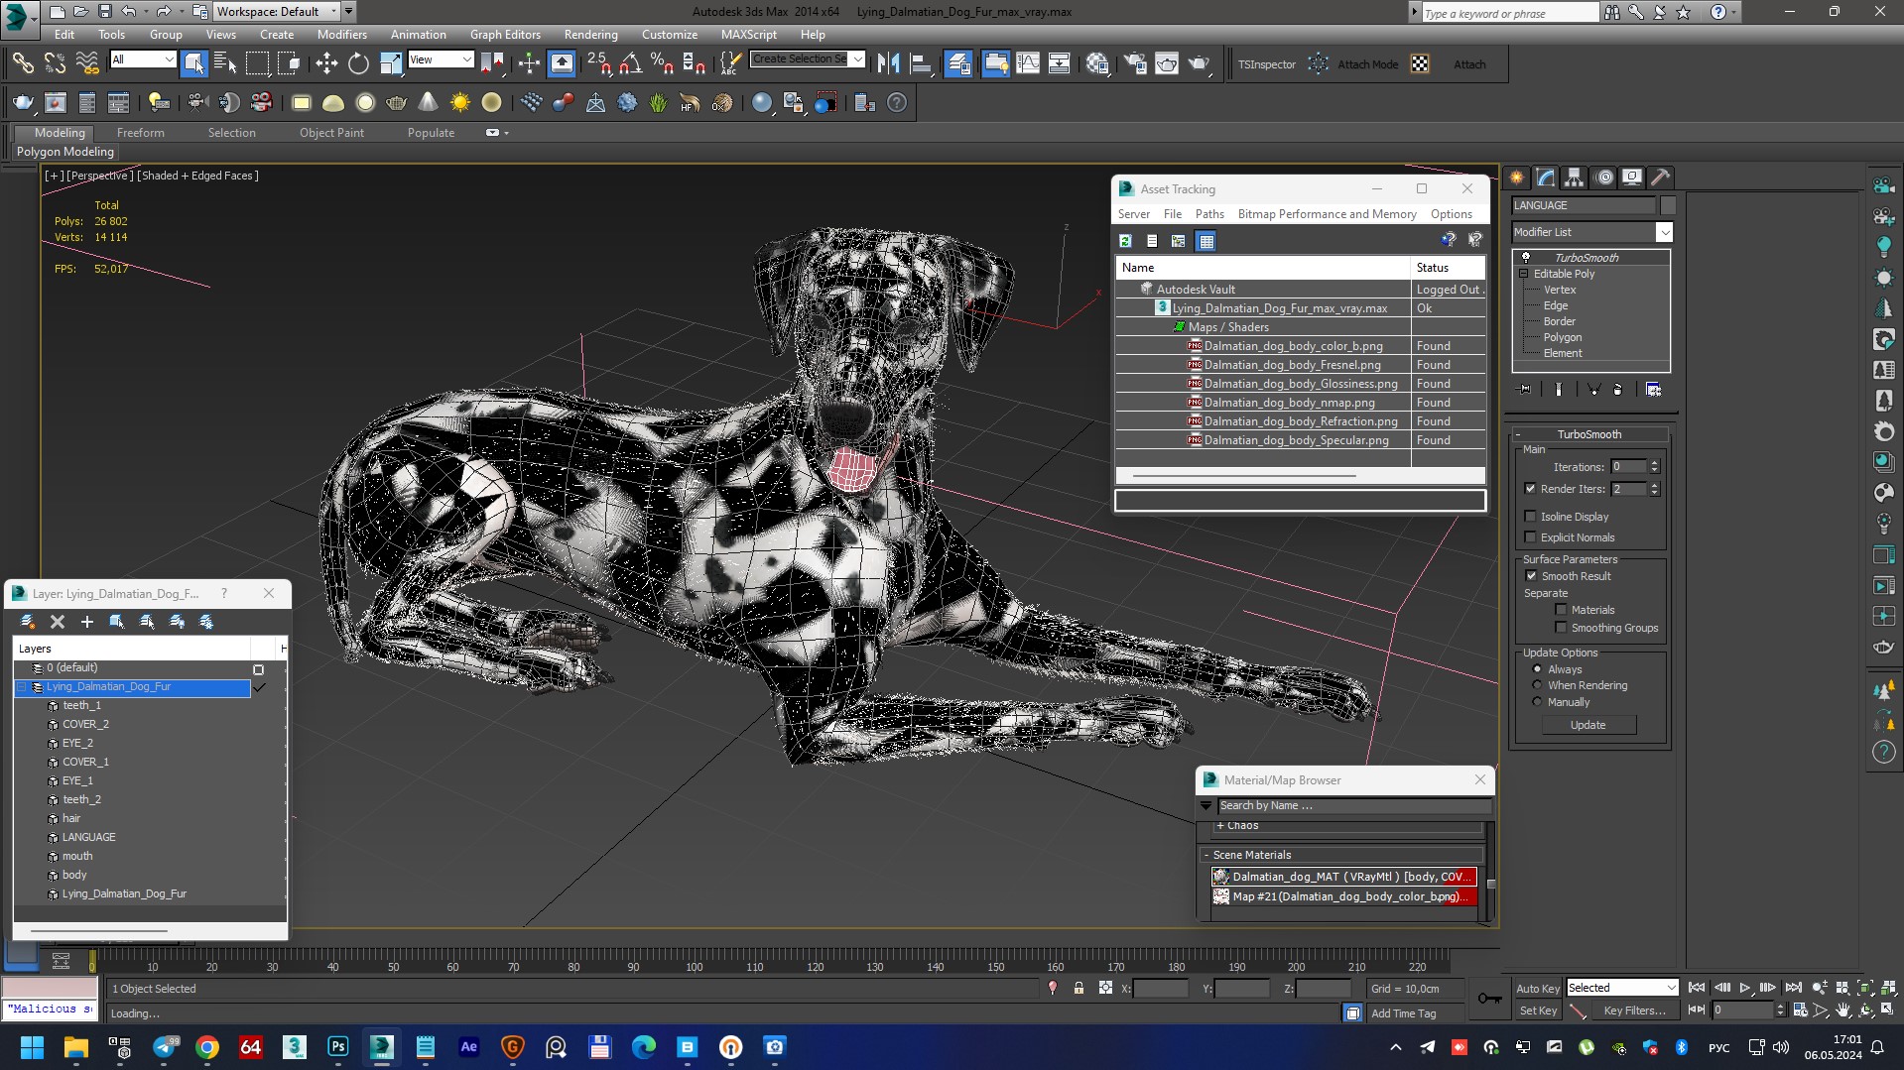Click the teapot render icon in second toolbar
Image resolution: width=1904 pixels, height=1070 pixels.
(x=24, y=102)
